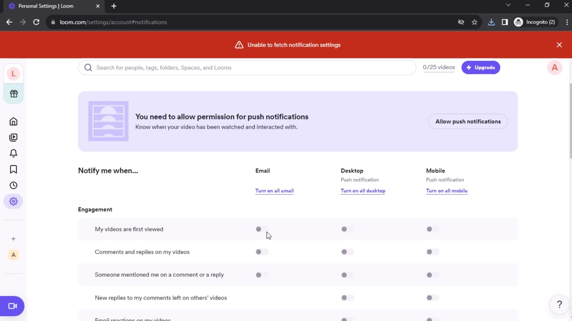
Task: Toggle desktop push for My videos are first viewed
Action: pyautogui.click(x=347, y=229)
